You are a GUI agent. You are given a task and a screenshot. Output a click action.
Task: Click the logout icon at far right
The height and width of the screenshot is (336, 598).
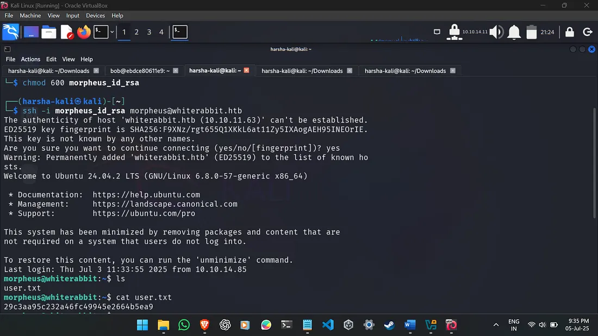tap(588, 32)
